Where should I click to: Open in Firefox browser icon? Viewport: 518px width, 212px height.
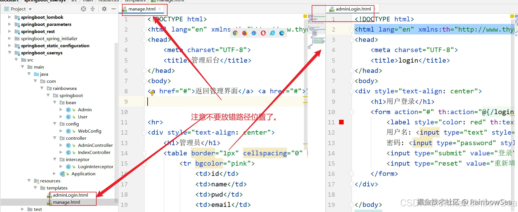coord(244,33)
